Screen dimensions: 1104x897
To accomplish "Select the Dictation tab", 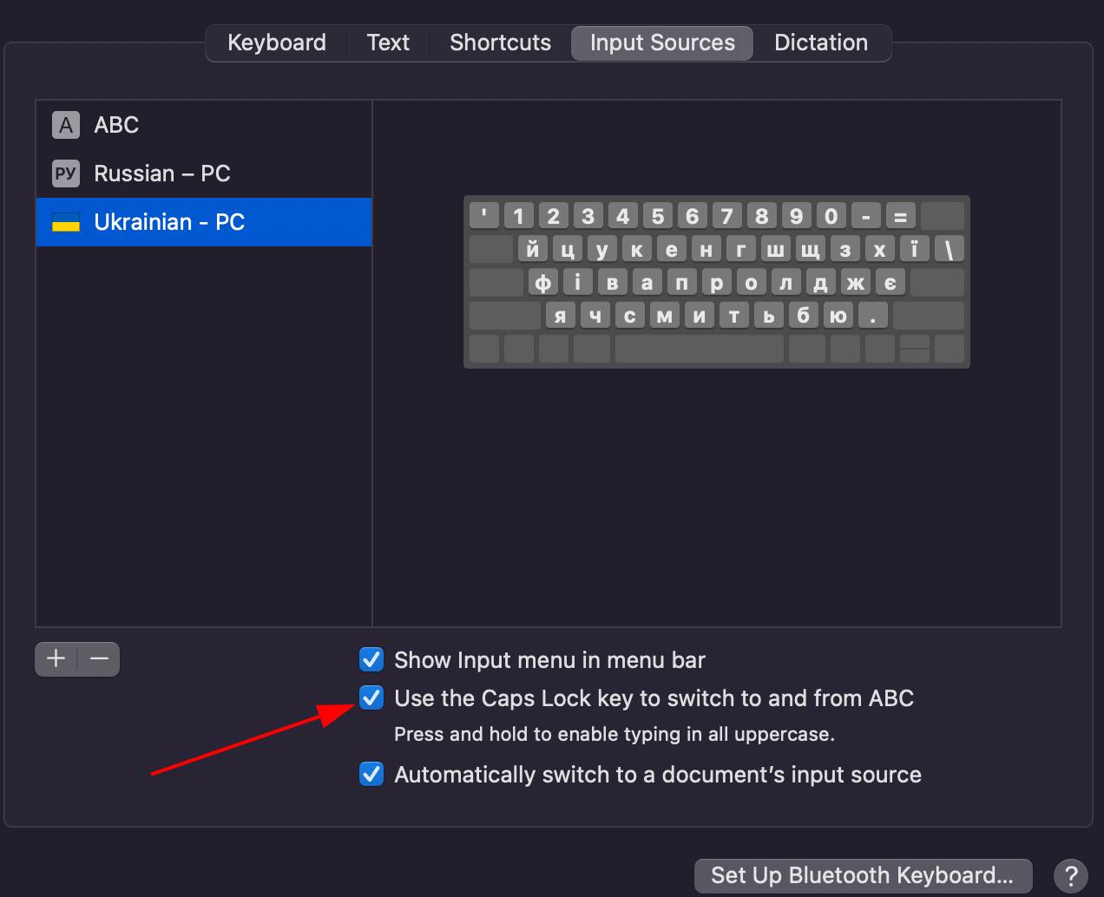I will point(820,43).
